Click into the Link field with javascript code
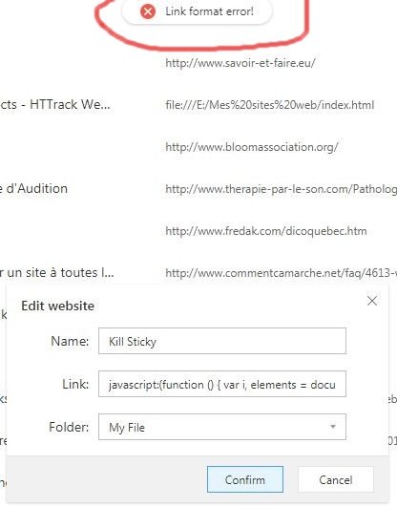This screenshot has height=507, width=397. point(222,384)
